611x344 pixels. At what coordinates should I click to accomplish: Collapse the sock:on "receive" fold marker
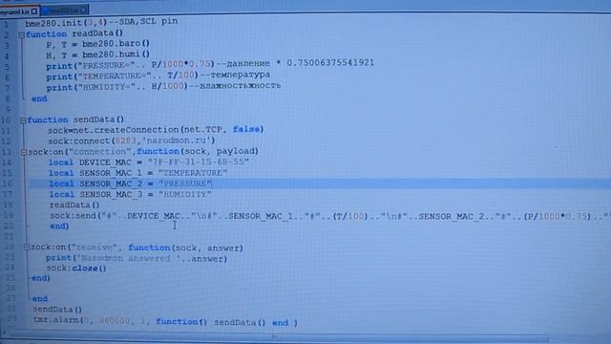27,247
